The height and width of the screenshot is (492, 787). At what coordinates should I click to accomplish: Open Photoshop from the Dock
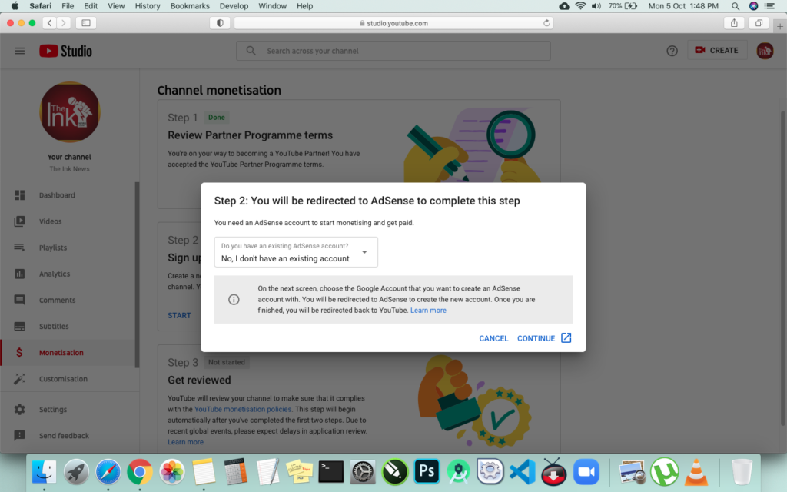point(427,471)
